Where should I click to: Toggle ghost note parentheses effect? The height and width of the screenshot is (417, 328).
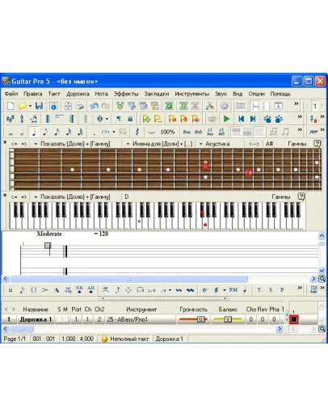(x=34, y=290)
